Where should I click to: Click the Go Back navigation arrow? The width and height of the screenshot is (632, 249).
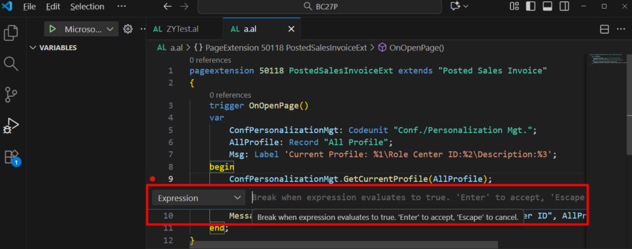167,6
